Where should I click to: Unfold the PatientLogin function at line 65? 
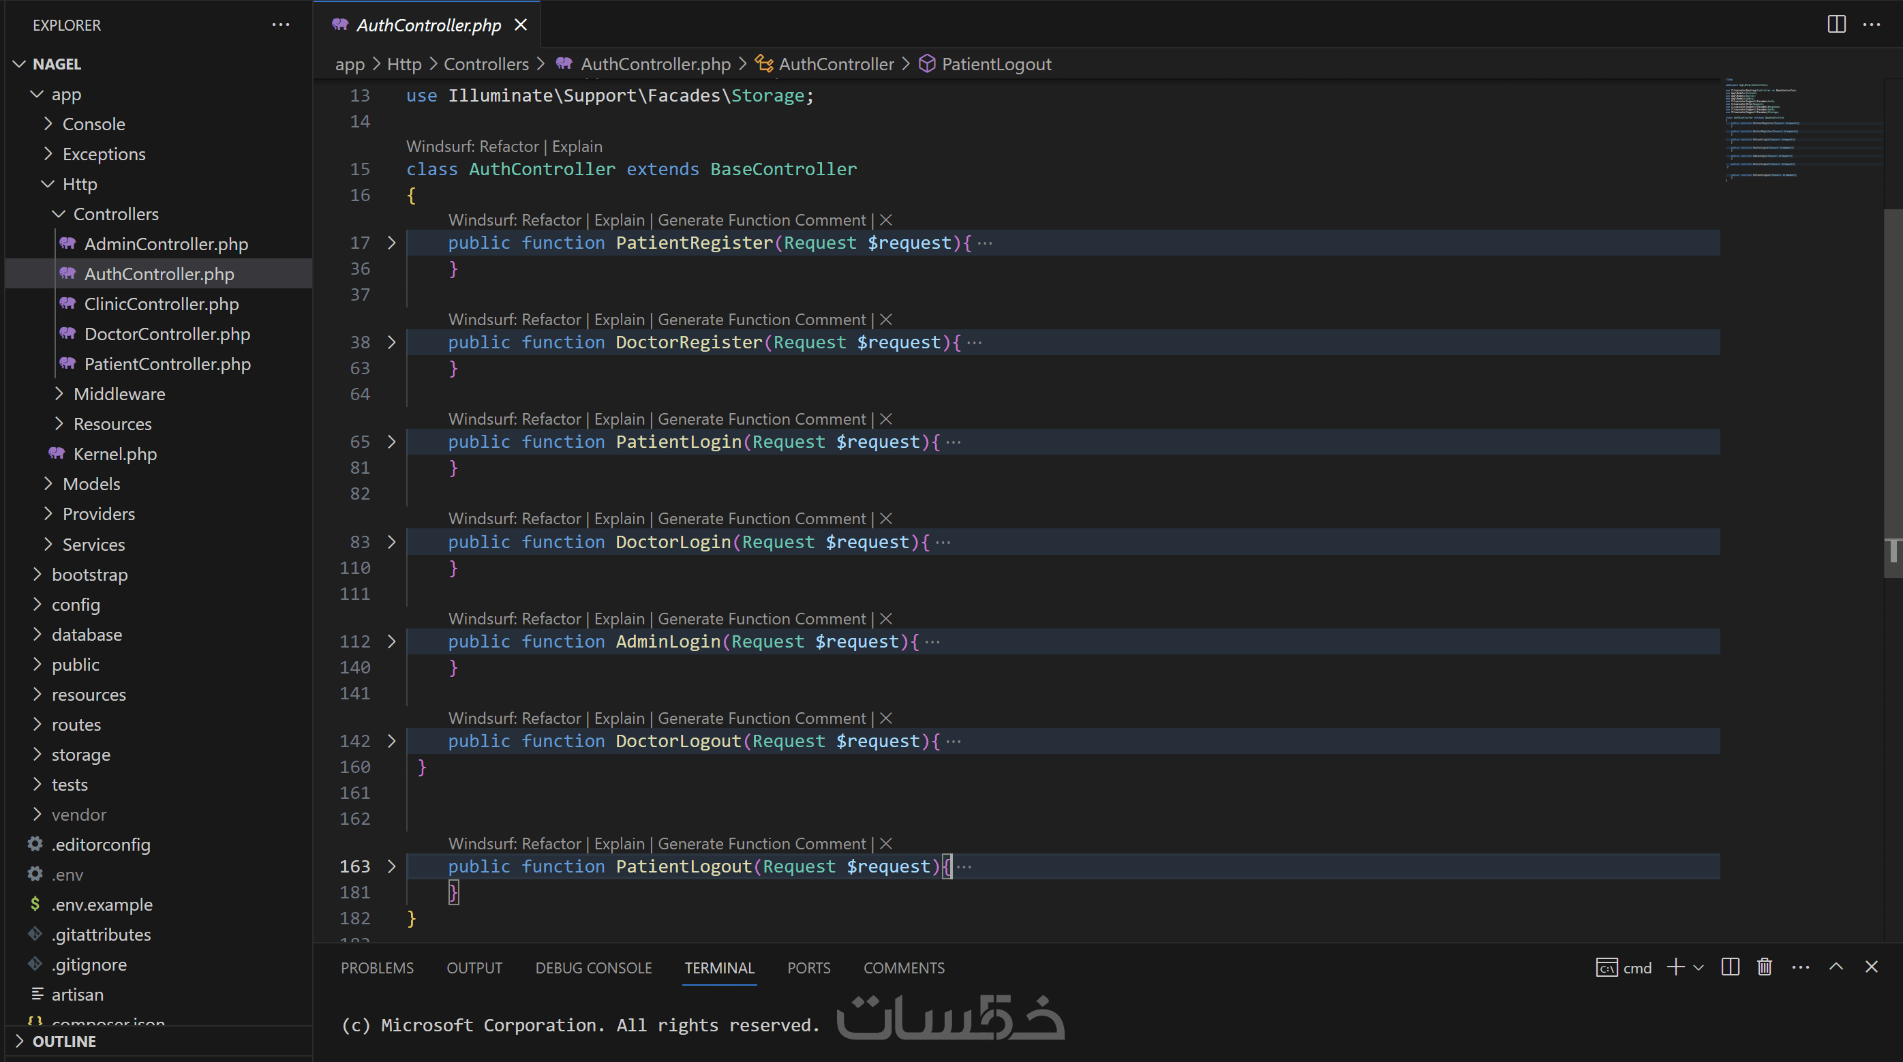(x=391, y=442)
